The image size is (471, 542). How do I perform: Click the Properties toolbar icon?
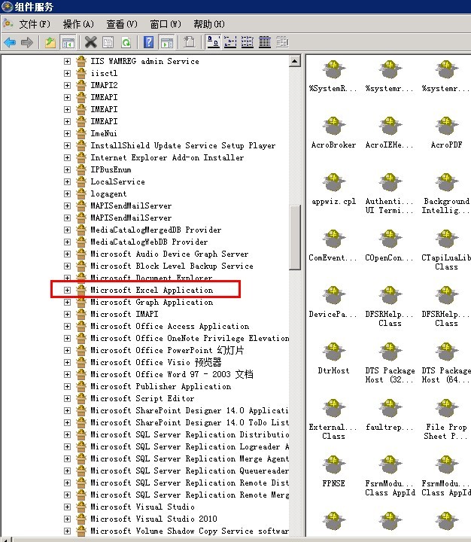[108, 43]
